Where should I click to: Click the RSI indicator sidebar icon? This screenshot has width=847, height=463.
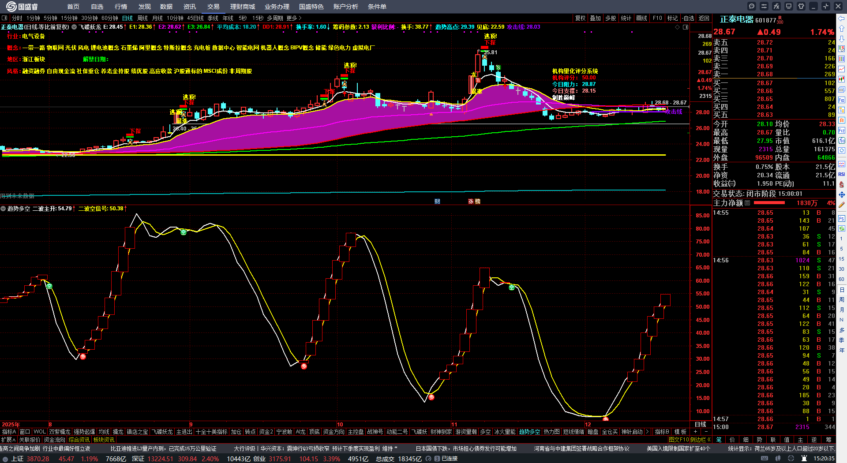(x=842, y=174)
